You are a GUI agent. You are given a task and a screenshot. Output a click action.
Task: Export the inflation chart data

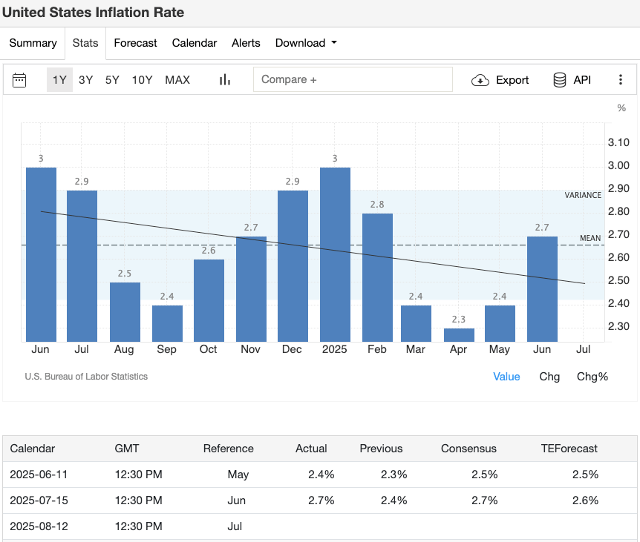coord(500,79)
